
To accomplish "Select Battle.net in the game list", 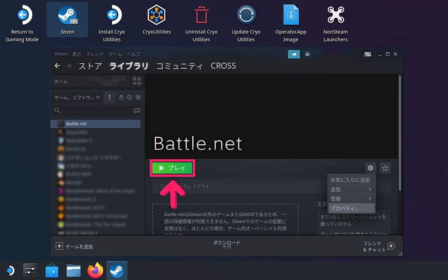I will tap(96, 123).
